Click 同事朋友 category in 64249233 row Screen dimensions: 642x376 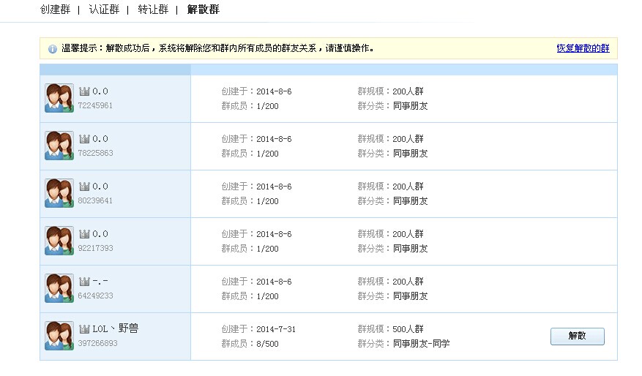(x=410, y=296)
